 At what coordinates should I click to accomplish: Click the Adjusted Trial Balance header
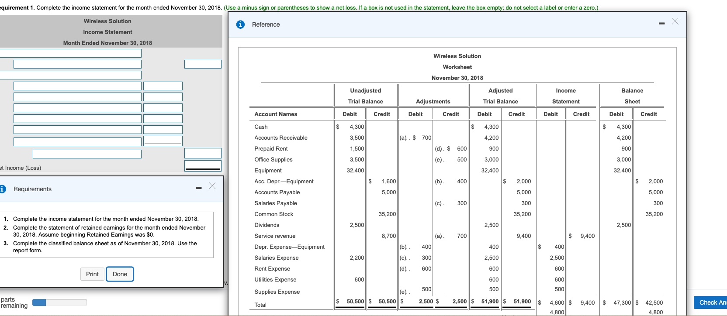[x=501, y=96]
